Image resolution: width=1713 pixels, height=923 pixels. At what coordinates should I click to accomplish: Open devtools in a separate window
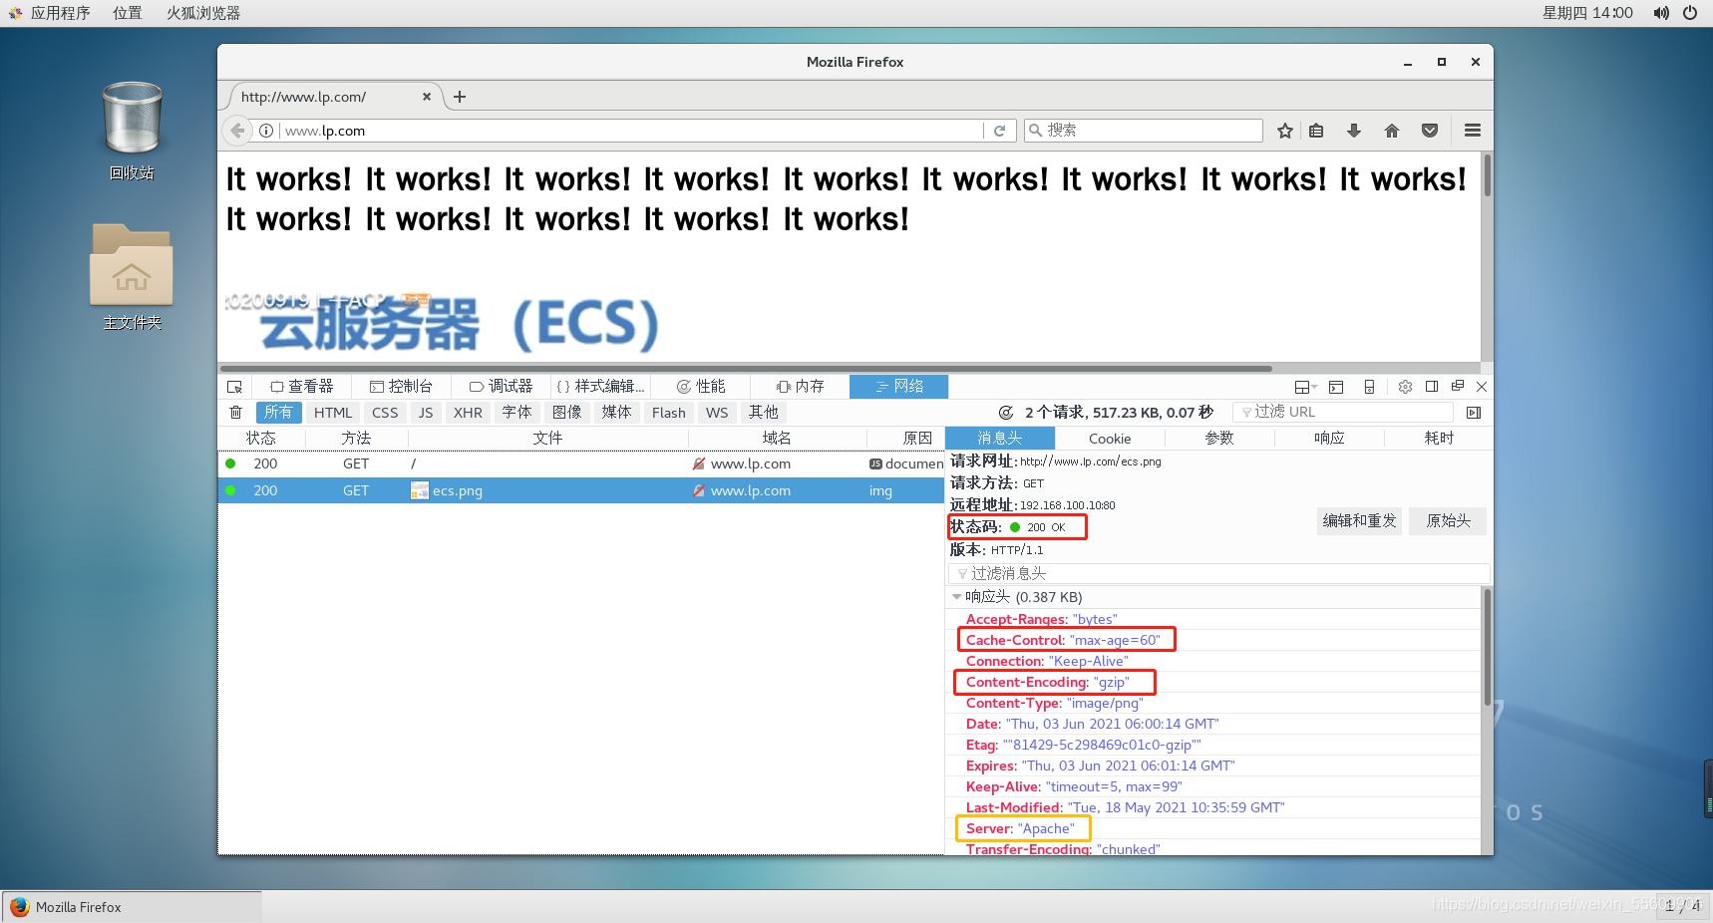[1458, 387]
